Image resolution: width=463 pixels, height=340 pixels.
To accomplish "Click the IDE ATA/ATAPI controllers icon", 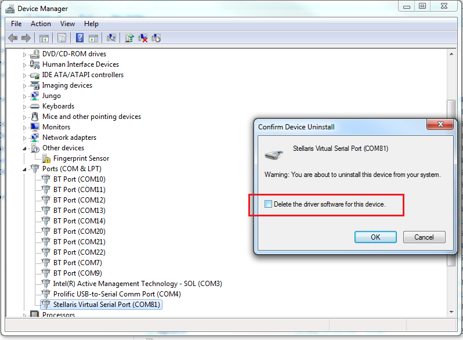I will point(35,75).
